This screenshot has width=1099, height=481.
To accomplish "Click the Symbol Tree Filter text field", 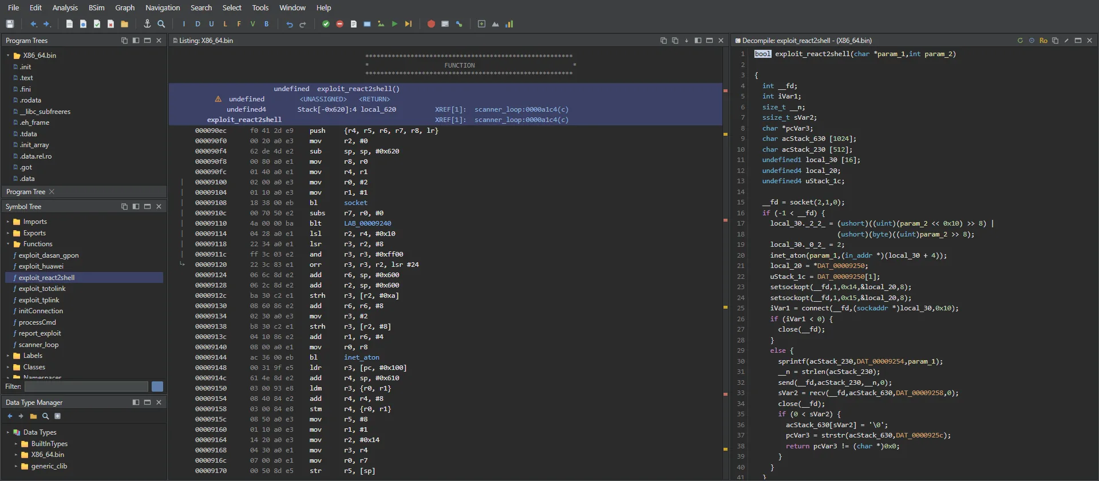I will (86, 387).
